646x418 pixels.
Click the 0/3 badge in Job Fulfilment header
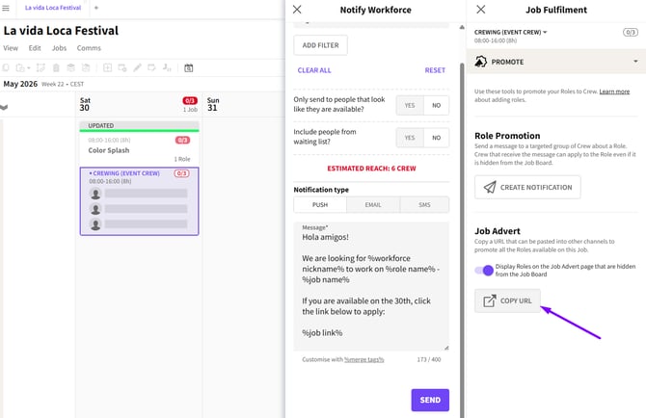(630, 32)
